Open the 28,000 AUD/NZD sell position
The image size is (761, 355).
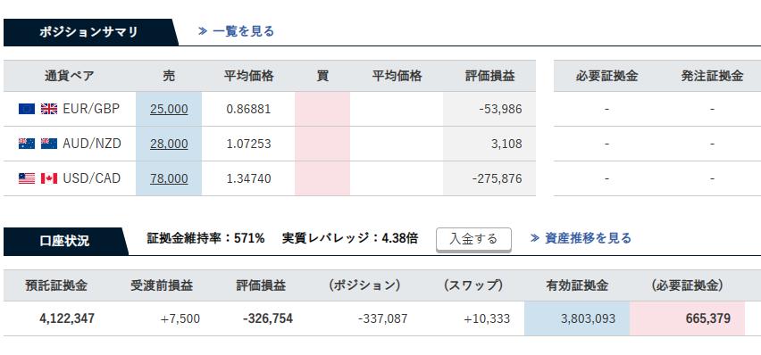pos(169,144)
